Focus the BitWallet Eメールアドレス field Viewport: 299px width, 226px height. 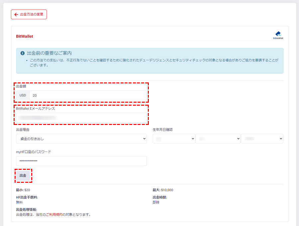81,117
